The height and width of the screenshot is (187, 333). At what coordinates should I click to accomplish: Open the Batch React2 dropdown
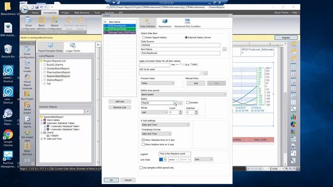[175, 103]
